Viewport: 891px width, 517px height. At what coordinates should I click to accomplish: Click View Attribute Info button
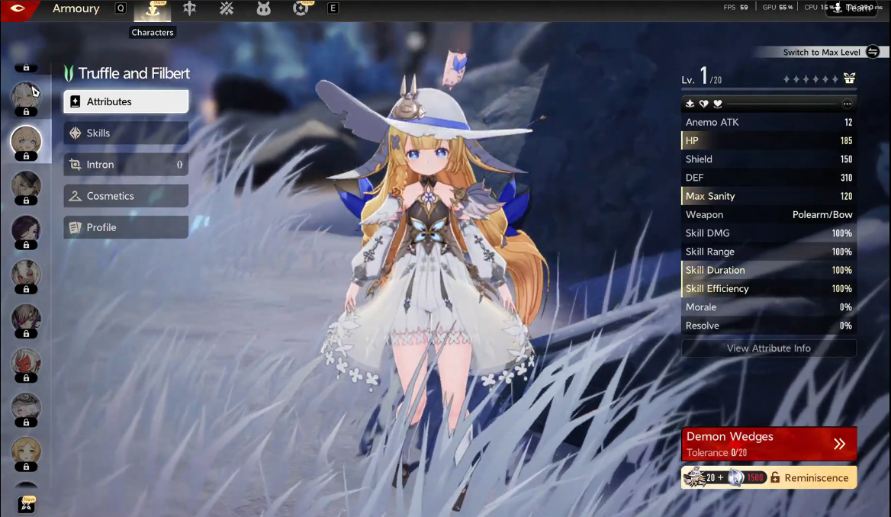(x=768, y=348)
